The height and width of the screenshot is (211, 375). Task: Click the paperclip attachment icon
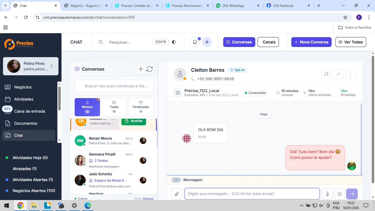[x=177, y=194]
